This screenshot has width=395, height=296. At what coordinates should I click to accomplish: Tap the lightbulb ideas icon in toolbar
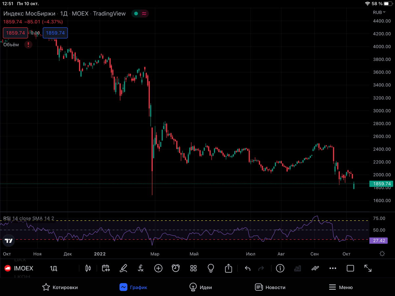211,268
